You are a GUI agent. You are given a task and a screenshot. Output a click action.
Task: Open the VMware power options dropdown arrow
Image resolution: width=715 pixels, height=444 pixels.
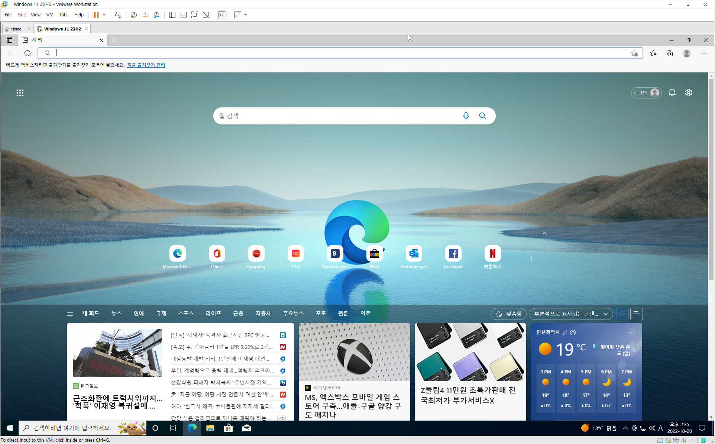click(104, 15)
